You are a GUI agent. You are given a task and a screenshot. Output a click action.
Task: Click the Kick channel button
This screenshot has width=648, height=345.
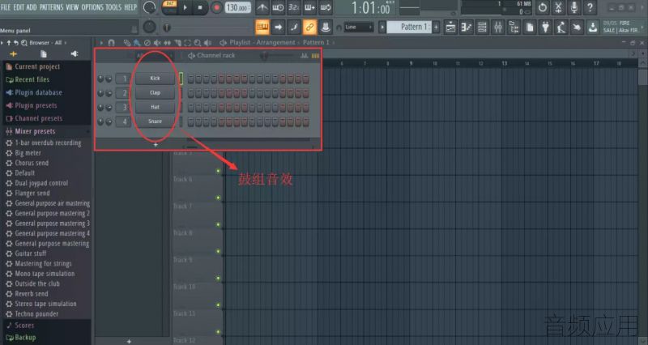155,78
